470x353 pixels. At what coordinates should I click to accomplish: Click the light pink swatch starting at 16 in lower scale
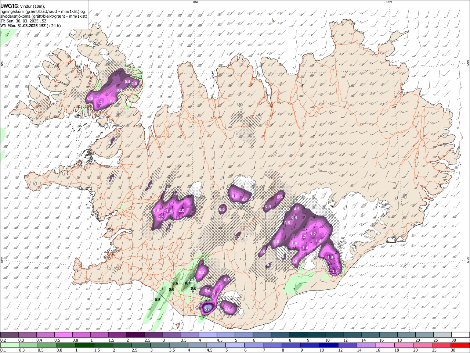coord(385,345)
